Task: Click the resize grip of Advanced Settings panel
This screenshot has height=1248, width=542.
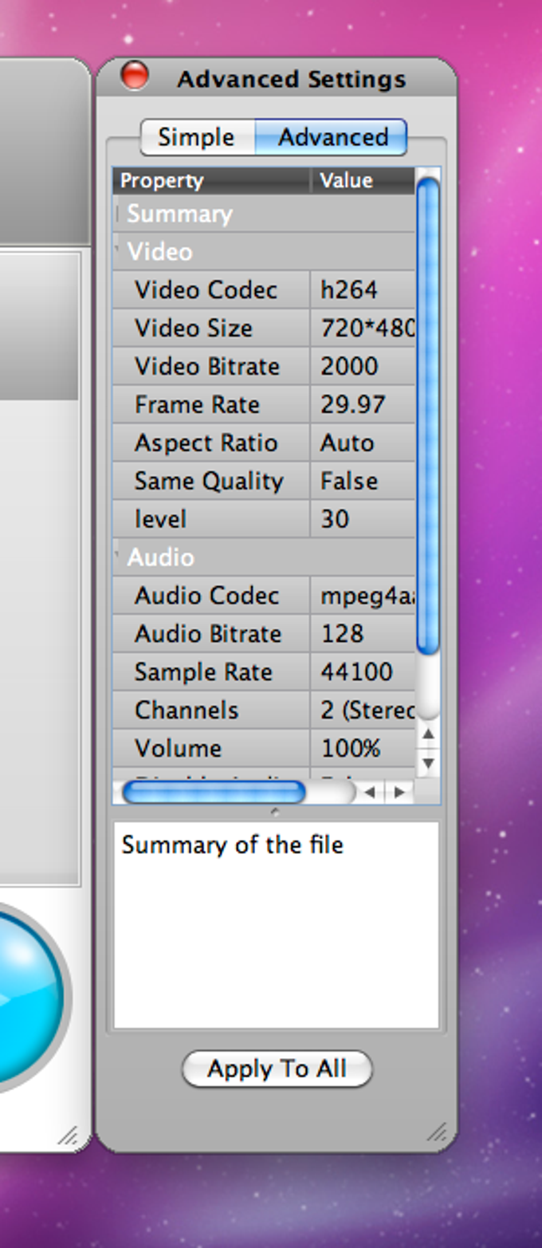Action: (437, 1132)
